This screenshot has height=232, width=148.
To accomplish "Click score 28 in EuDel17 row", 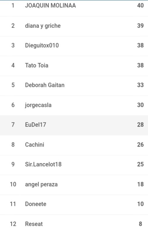I will pos(140,125).
